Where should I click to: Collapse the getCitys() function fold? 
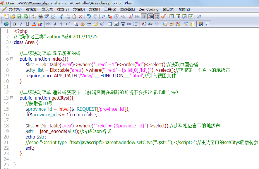[x=11, y=98]
